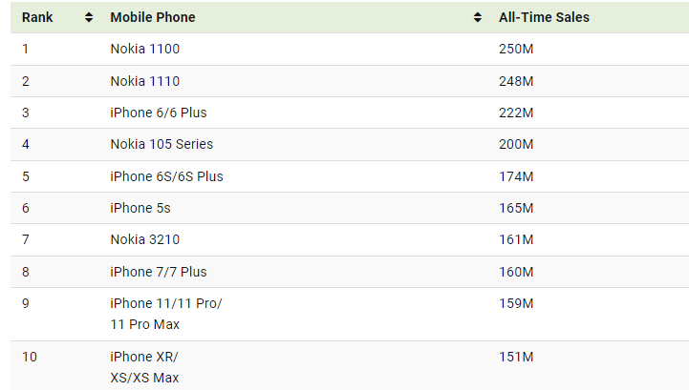The height and width of the screenshot is (390, 689).
Task: Select the All-Time Sales column header
Action: [x=544, y=18]
